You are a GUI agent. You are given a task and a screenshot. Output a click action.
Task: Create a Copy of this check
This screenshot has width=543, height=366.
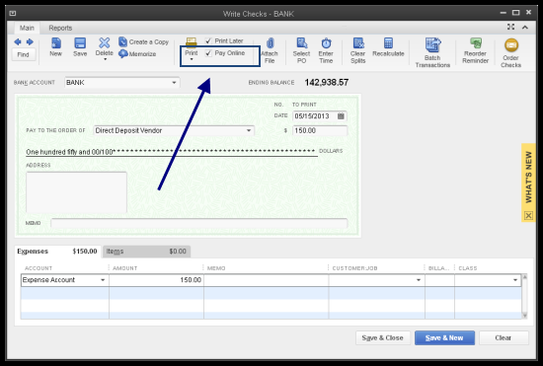point(144,41)
